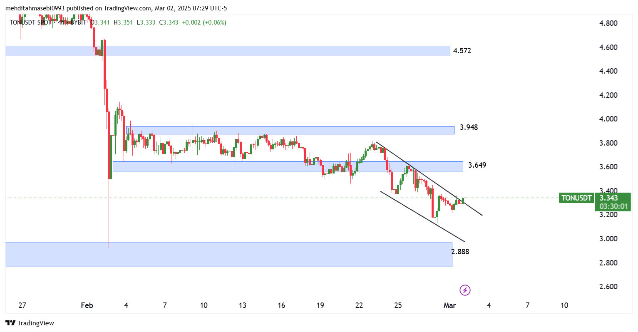Click the 3.649 blue zone rectangle
The image size is (638, 332).
pos(288,166)
